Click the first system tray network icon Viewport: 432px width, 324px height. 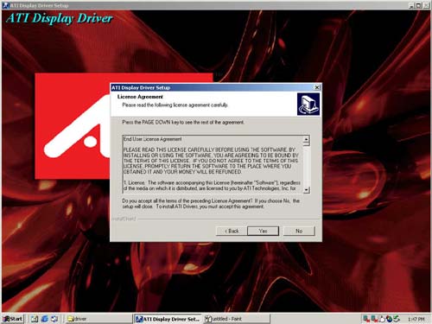[x=366, y=319]
